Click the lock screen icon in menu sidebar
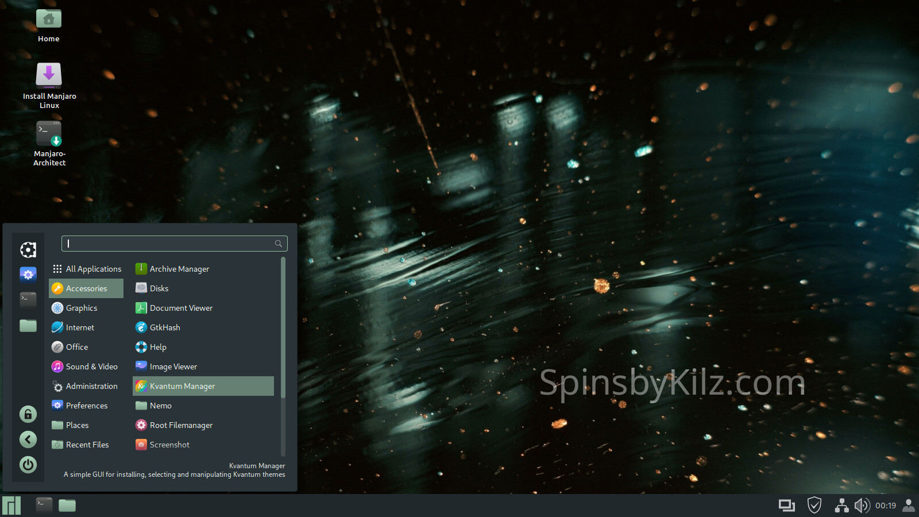The height and width of the screenshot is (517, 919). click(x=28, y=414)
